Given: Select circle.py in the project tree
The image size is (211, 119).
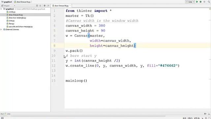Looking at the screenshot, I should point(12,12).
